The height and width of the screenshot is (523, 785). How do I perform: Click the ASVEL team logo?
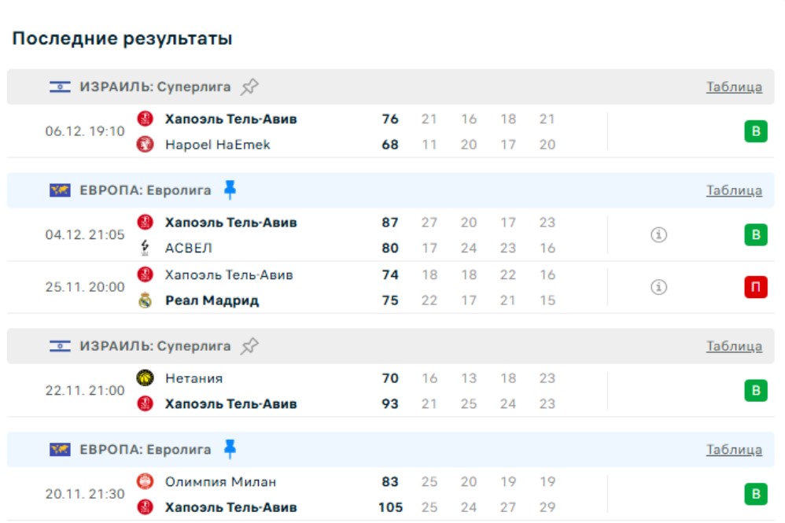click(x=145, y=248)
